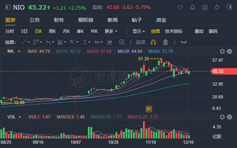
Task: Open the 显示 display dropdown
Action: point(139,31)
